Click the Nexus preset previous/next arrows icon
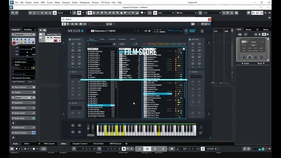Image resolution: width=281 pixels, height=158 pixels. 146,31
